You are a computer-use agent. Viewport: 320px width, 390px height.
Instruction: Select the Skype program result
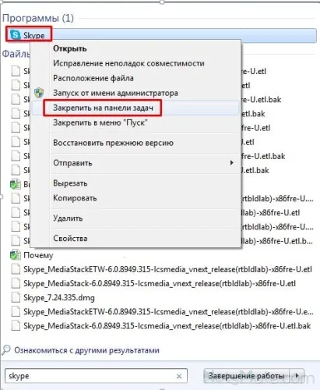161,35
